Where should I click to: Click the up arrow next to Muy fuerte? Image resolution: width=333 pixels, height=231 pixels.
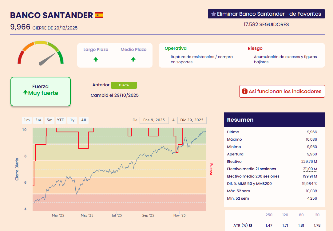coord(25,92)
